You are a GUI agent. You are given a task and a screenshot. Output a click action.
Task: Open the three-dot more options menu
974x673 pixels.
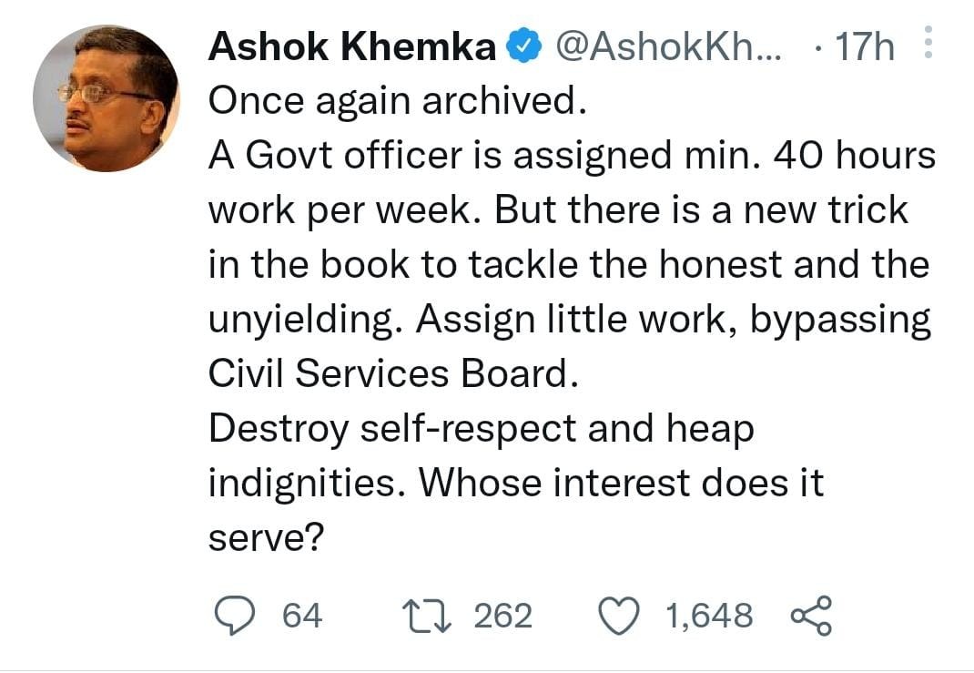tap(929, 43)
